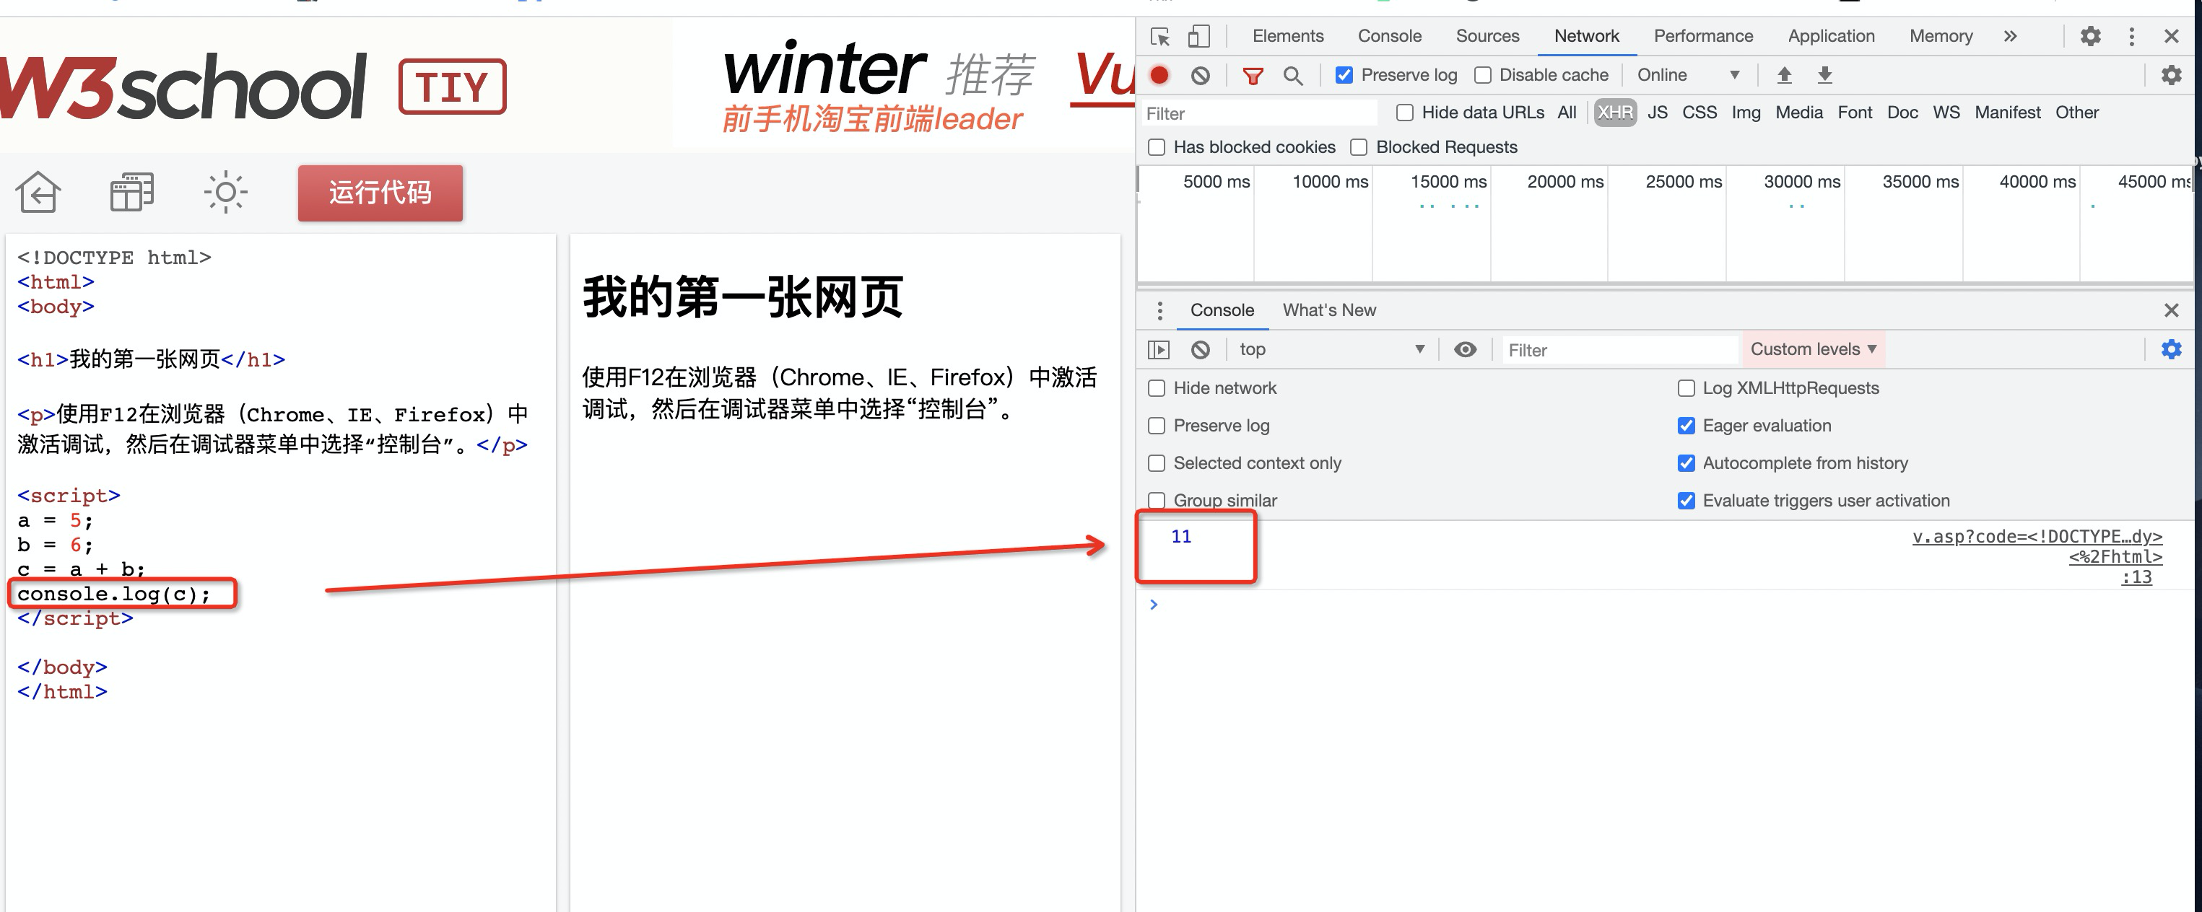Click the network filter funnel icon
The image size is (2202, 912).
coord(1253,76)
